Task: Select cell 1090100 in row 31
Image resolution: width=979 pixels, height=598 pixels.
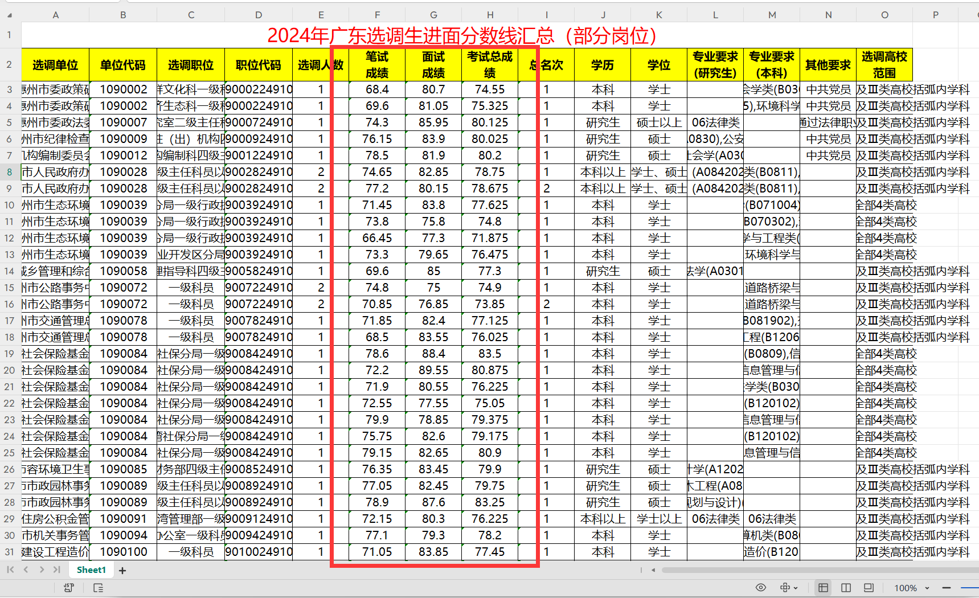Action: [123, 552]
